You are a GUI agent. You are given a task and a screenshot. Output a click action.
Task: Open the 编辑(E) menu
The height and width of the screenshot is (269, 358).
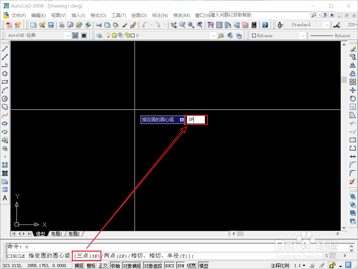click(x=38, y=15)
